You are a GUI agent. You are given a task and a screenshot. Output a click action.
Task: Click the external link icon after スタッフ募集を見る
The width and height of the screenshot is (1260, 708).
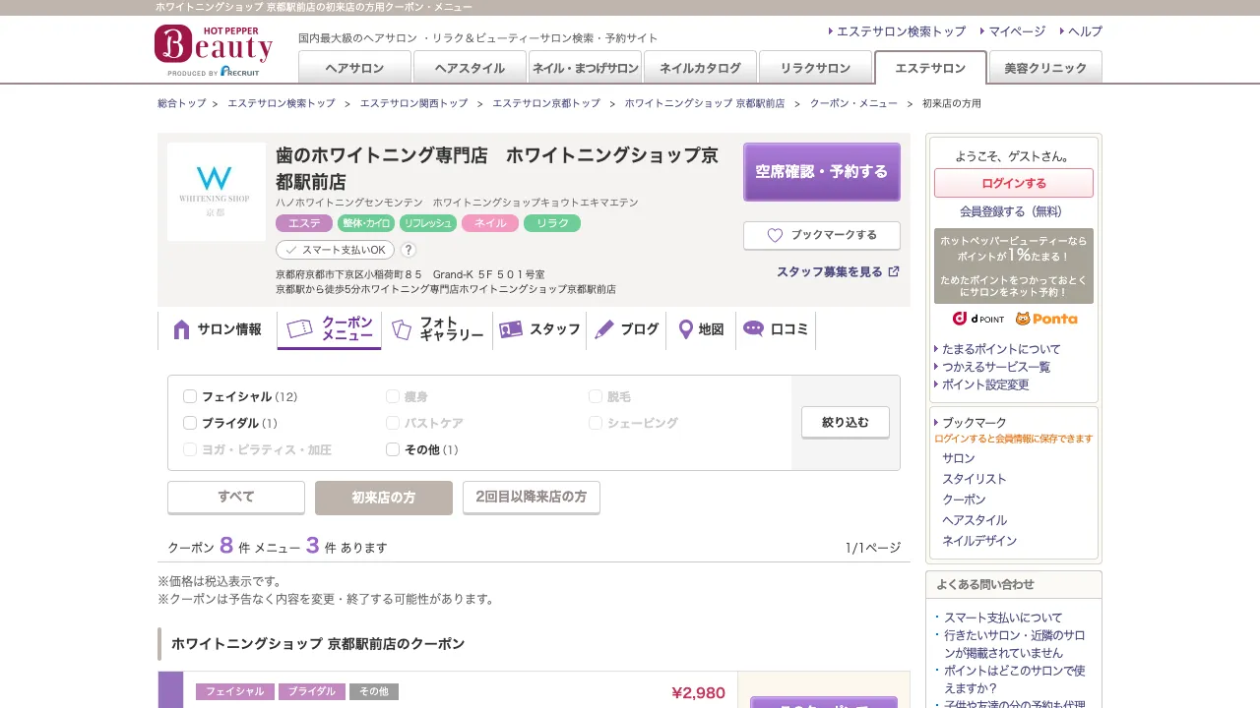click(x=894, y=271)
